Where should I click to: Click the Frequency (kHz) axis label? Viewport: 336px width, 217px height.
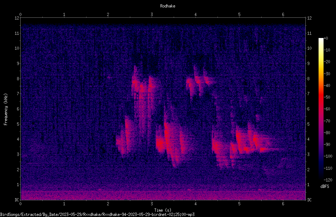click(6, 109)
